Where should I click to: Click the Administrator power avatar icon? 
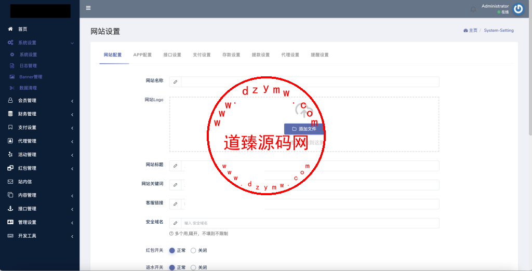[518, 9]
